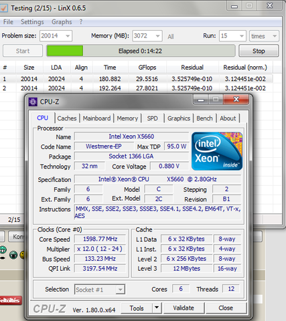The image size is (286, 321).
Task: Click the QPI Link 3197.54 MHz value
Action: click(x=100, y=268)
